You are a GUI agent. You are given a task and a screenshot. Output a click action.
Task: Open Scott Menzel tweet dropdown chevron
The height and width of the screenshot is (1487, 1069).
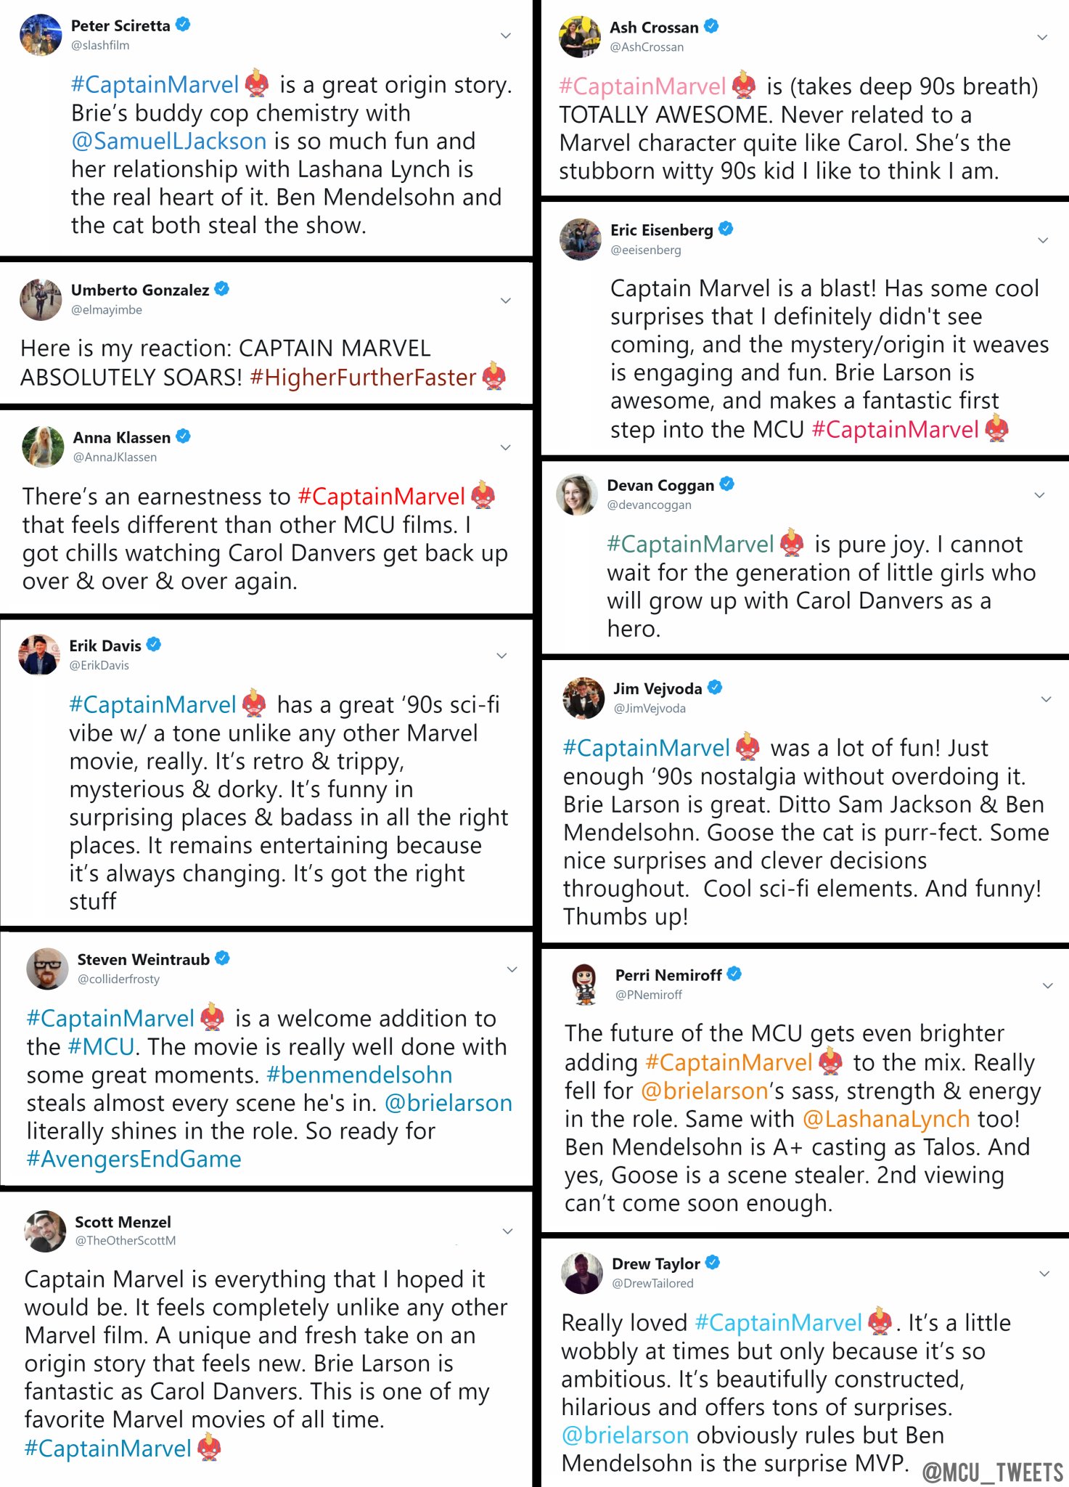click(508, 1231)
